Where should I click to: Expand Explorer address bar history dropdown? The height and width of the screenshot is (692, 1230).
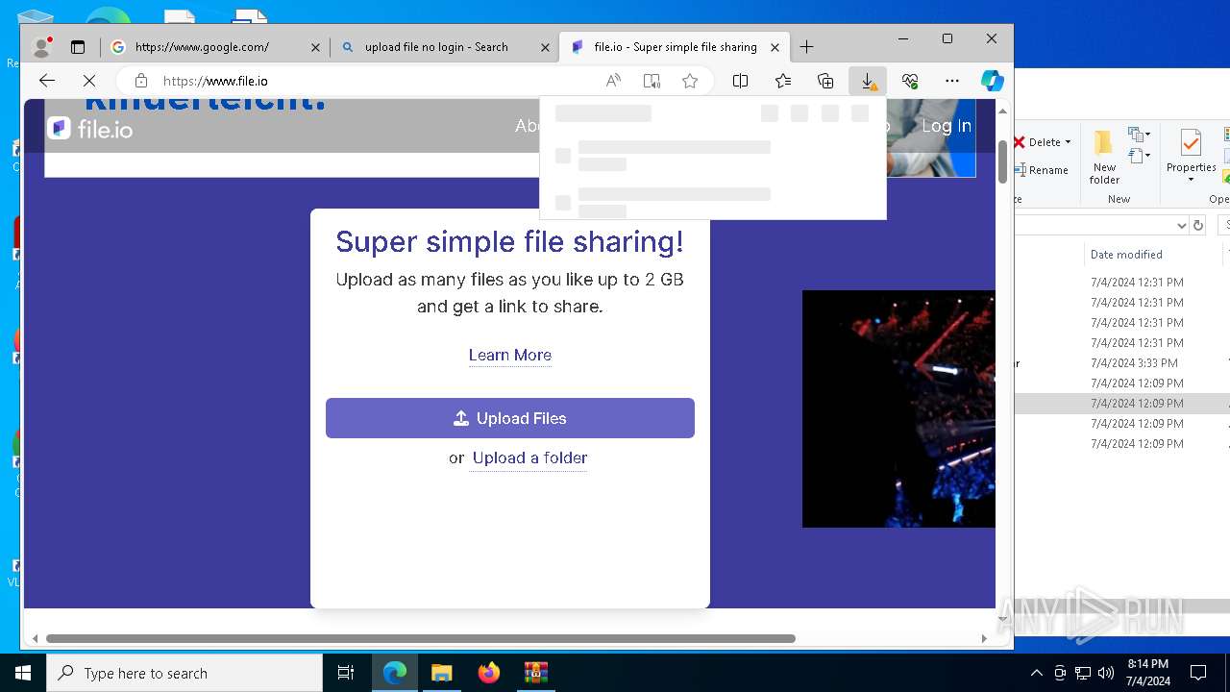[1182, 225]
